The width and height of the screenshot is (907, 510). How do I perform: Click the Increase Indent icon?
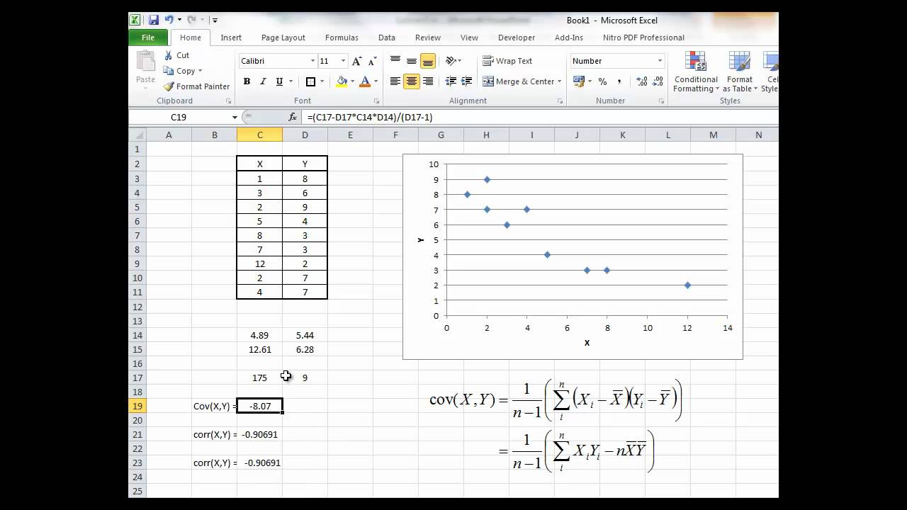(x=466, y=81)
